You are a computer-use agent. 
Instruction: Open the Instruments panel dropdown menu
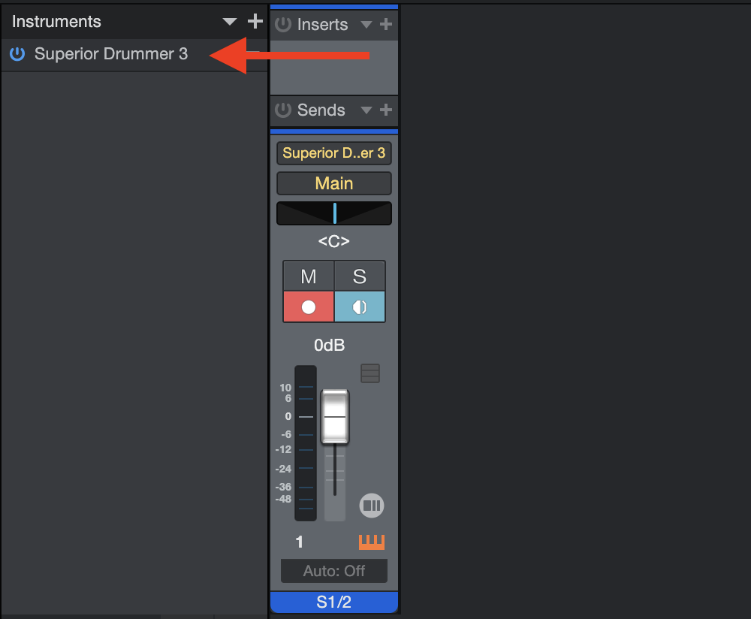pyautogui.click(x=230, y=22)
